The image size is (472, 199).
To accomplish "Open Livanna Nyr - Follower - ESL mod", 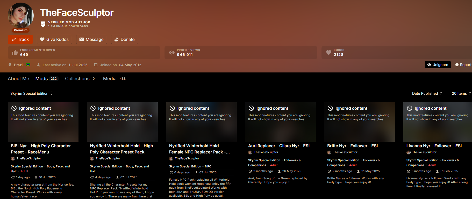I will click(434, 146).
